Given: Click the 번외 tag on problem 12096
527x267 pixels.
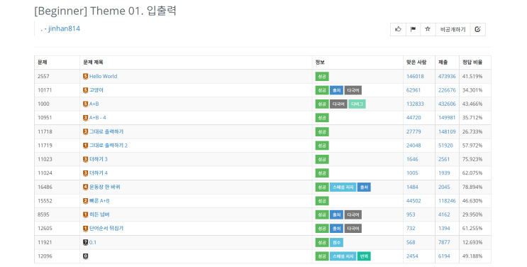Looking at the screenshot, I should pos(364,256).
